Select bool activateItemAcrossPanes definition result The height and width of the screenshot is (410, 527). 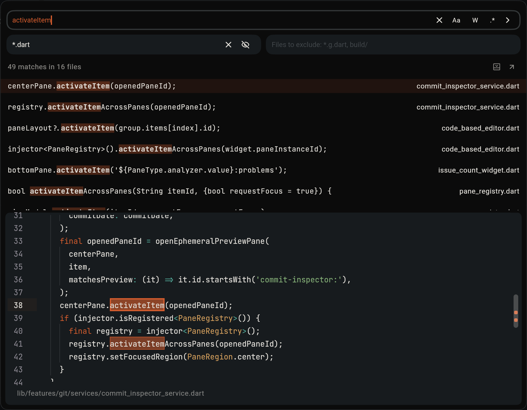coord(263,191)
